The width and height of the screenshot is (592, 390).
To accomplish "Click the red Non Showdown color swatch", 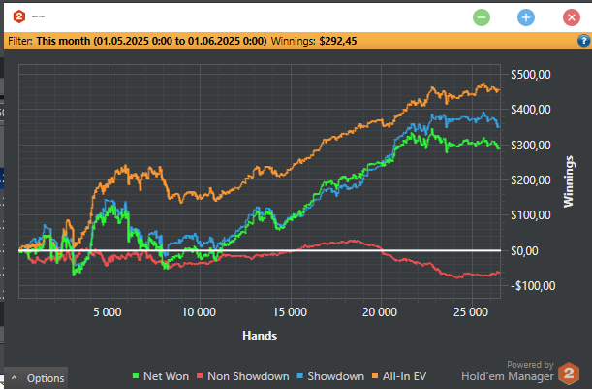I will pyautogui.click(x=200, y=376).
